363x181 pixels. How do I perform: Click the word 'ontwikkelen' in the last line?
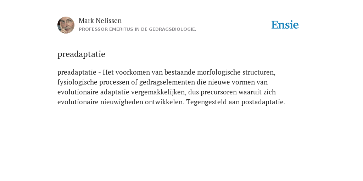coord(164,102)
